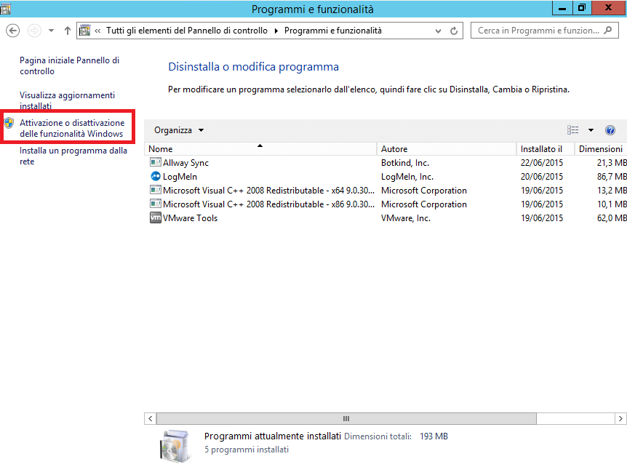Open the Organizza menu

tap(179, 130)
